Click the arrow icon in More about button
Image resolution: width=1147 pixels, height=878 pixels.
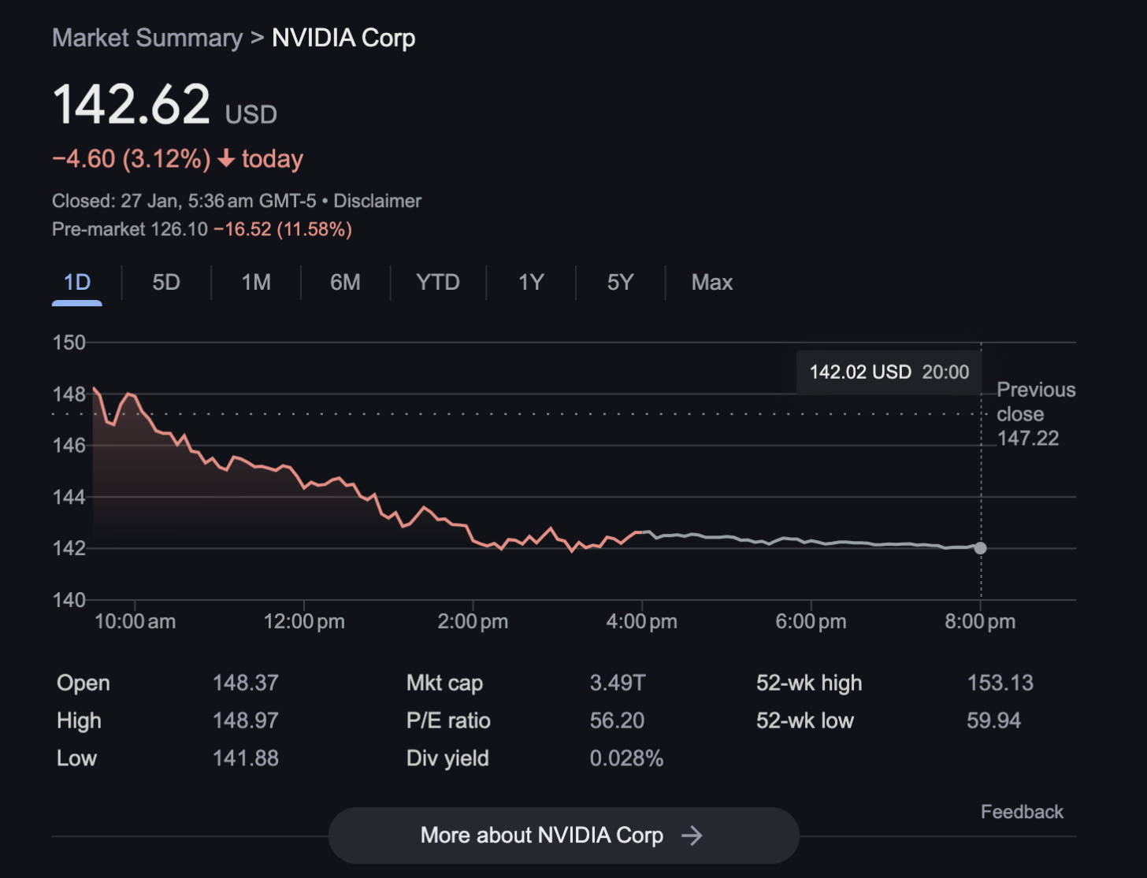[692, 835]
